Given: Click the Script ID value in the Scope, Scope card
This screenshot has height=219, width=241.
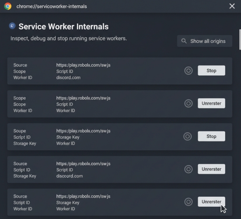Looking at the screenshot, I should pyautogui.click(x=65, y=104).
